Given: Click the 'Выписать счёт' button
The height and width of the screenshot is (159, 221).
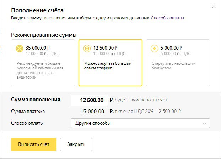Looking at the screenshot, I should [34, 144].
